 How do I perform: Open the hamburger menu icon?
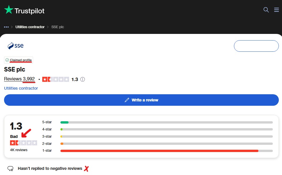(x=277, y=10)
